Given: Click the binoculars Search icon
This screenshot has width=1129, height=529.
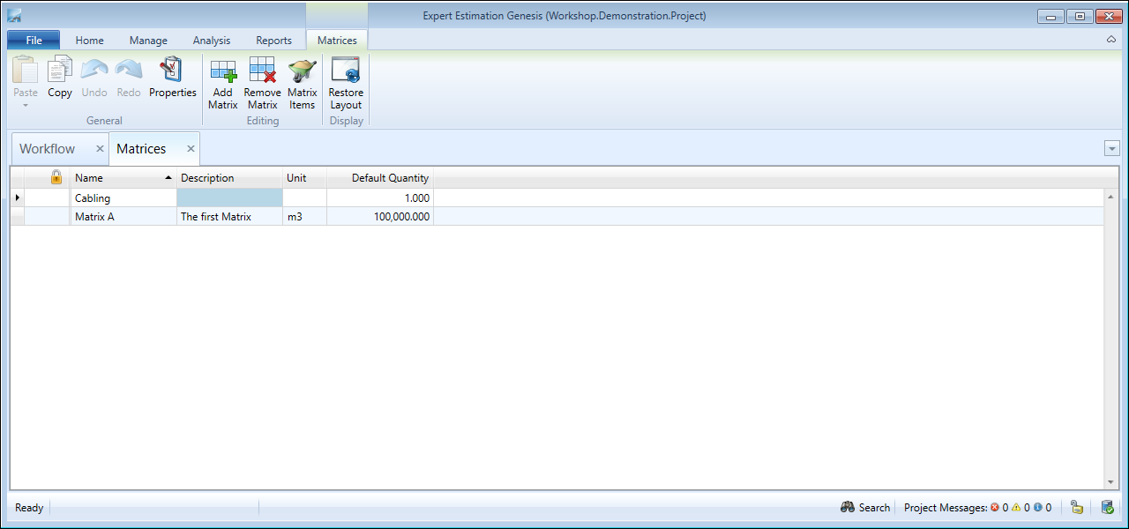Looking at the screenshot, I should tap(848, 508).
